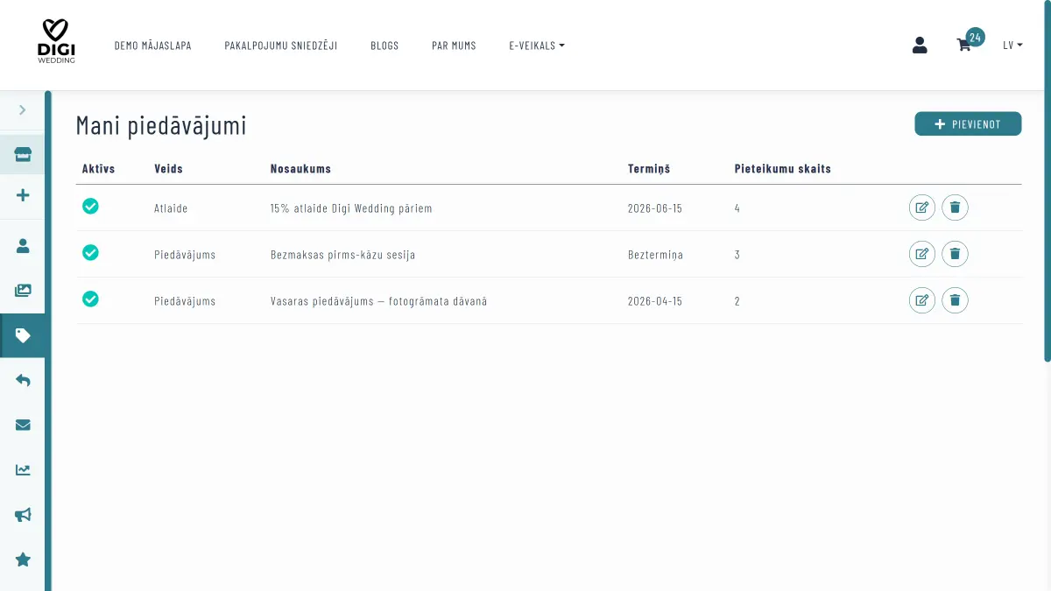
Task: Toggle active checkmark for 15% atlaide row
Action: (90, 206)
